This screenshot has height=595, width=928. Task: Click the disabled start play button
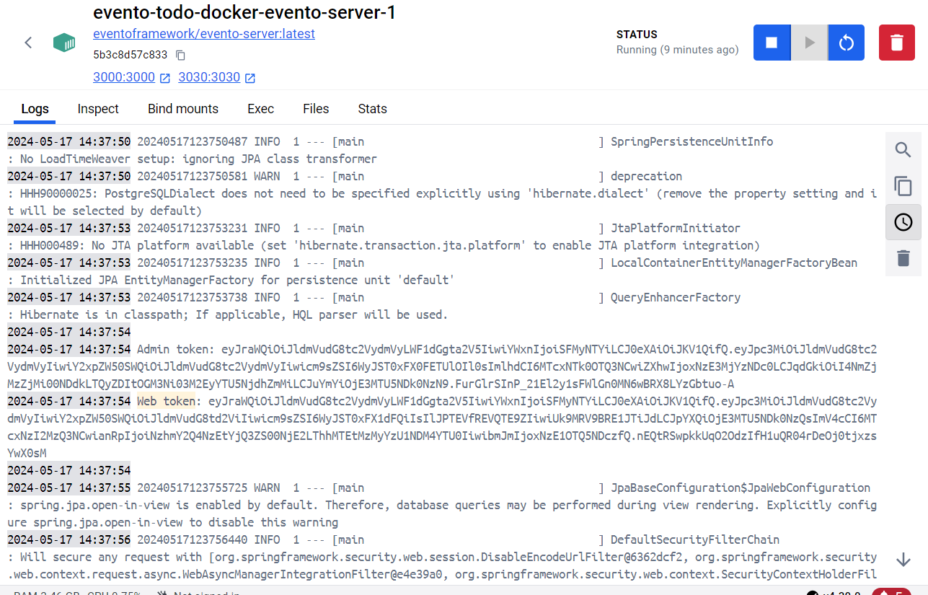[809, 43]
